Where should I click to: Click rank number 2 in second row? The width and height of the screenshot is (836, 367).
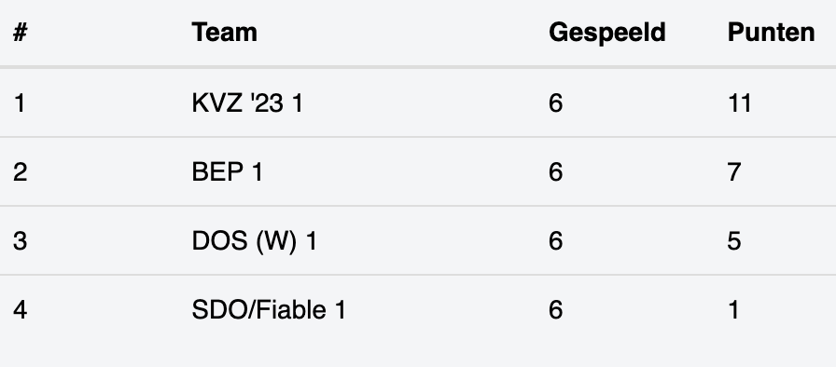point(21,171)
